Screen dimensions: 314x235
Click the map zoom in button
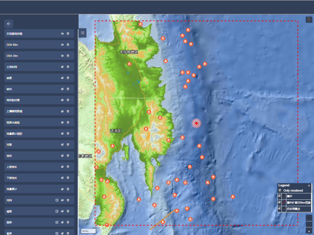click(309, 218)
